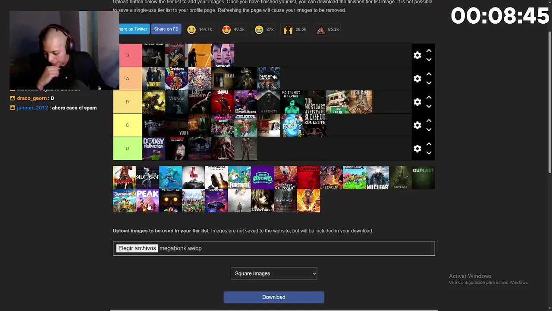Move A tier row down with arrow
The height and width of the screenshot is (311, 552).
pyautogui.click(x=429, y=83)
